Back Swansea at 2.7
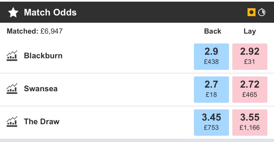 [x=211, y=89]
